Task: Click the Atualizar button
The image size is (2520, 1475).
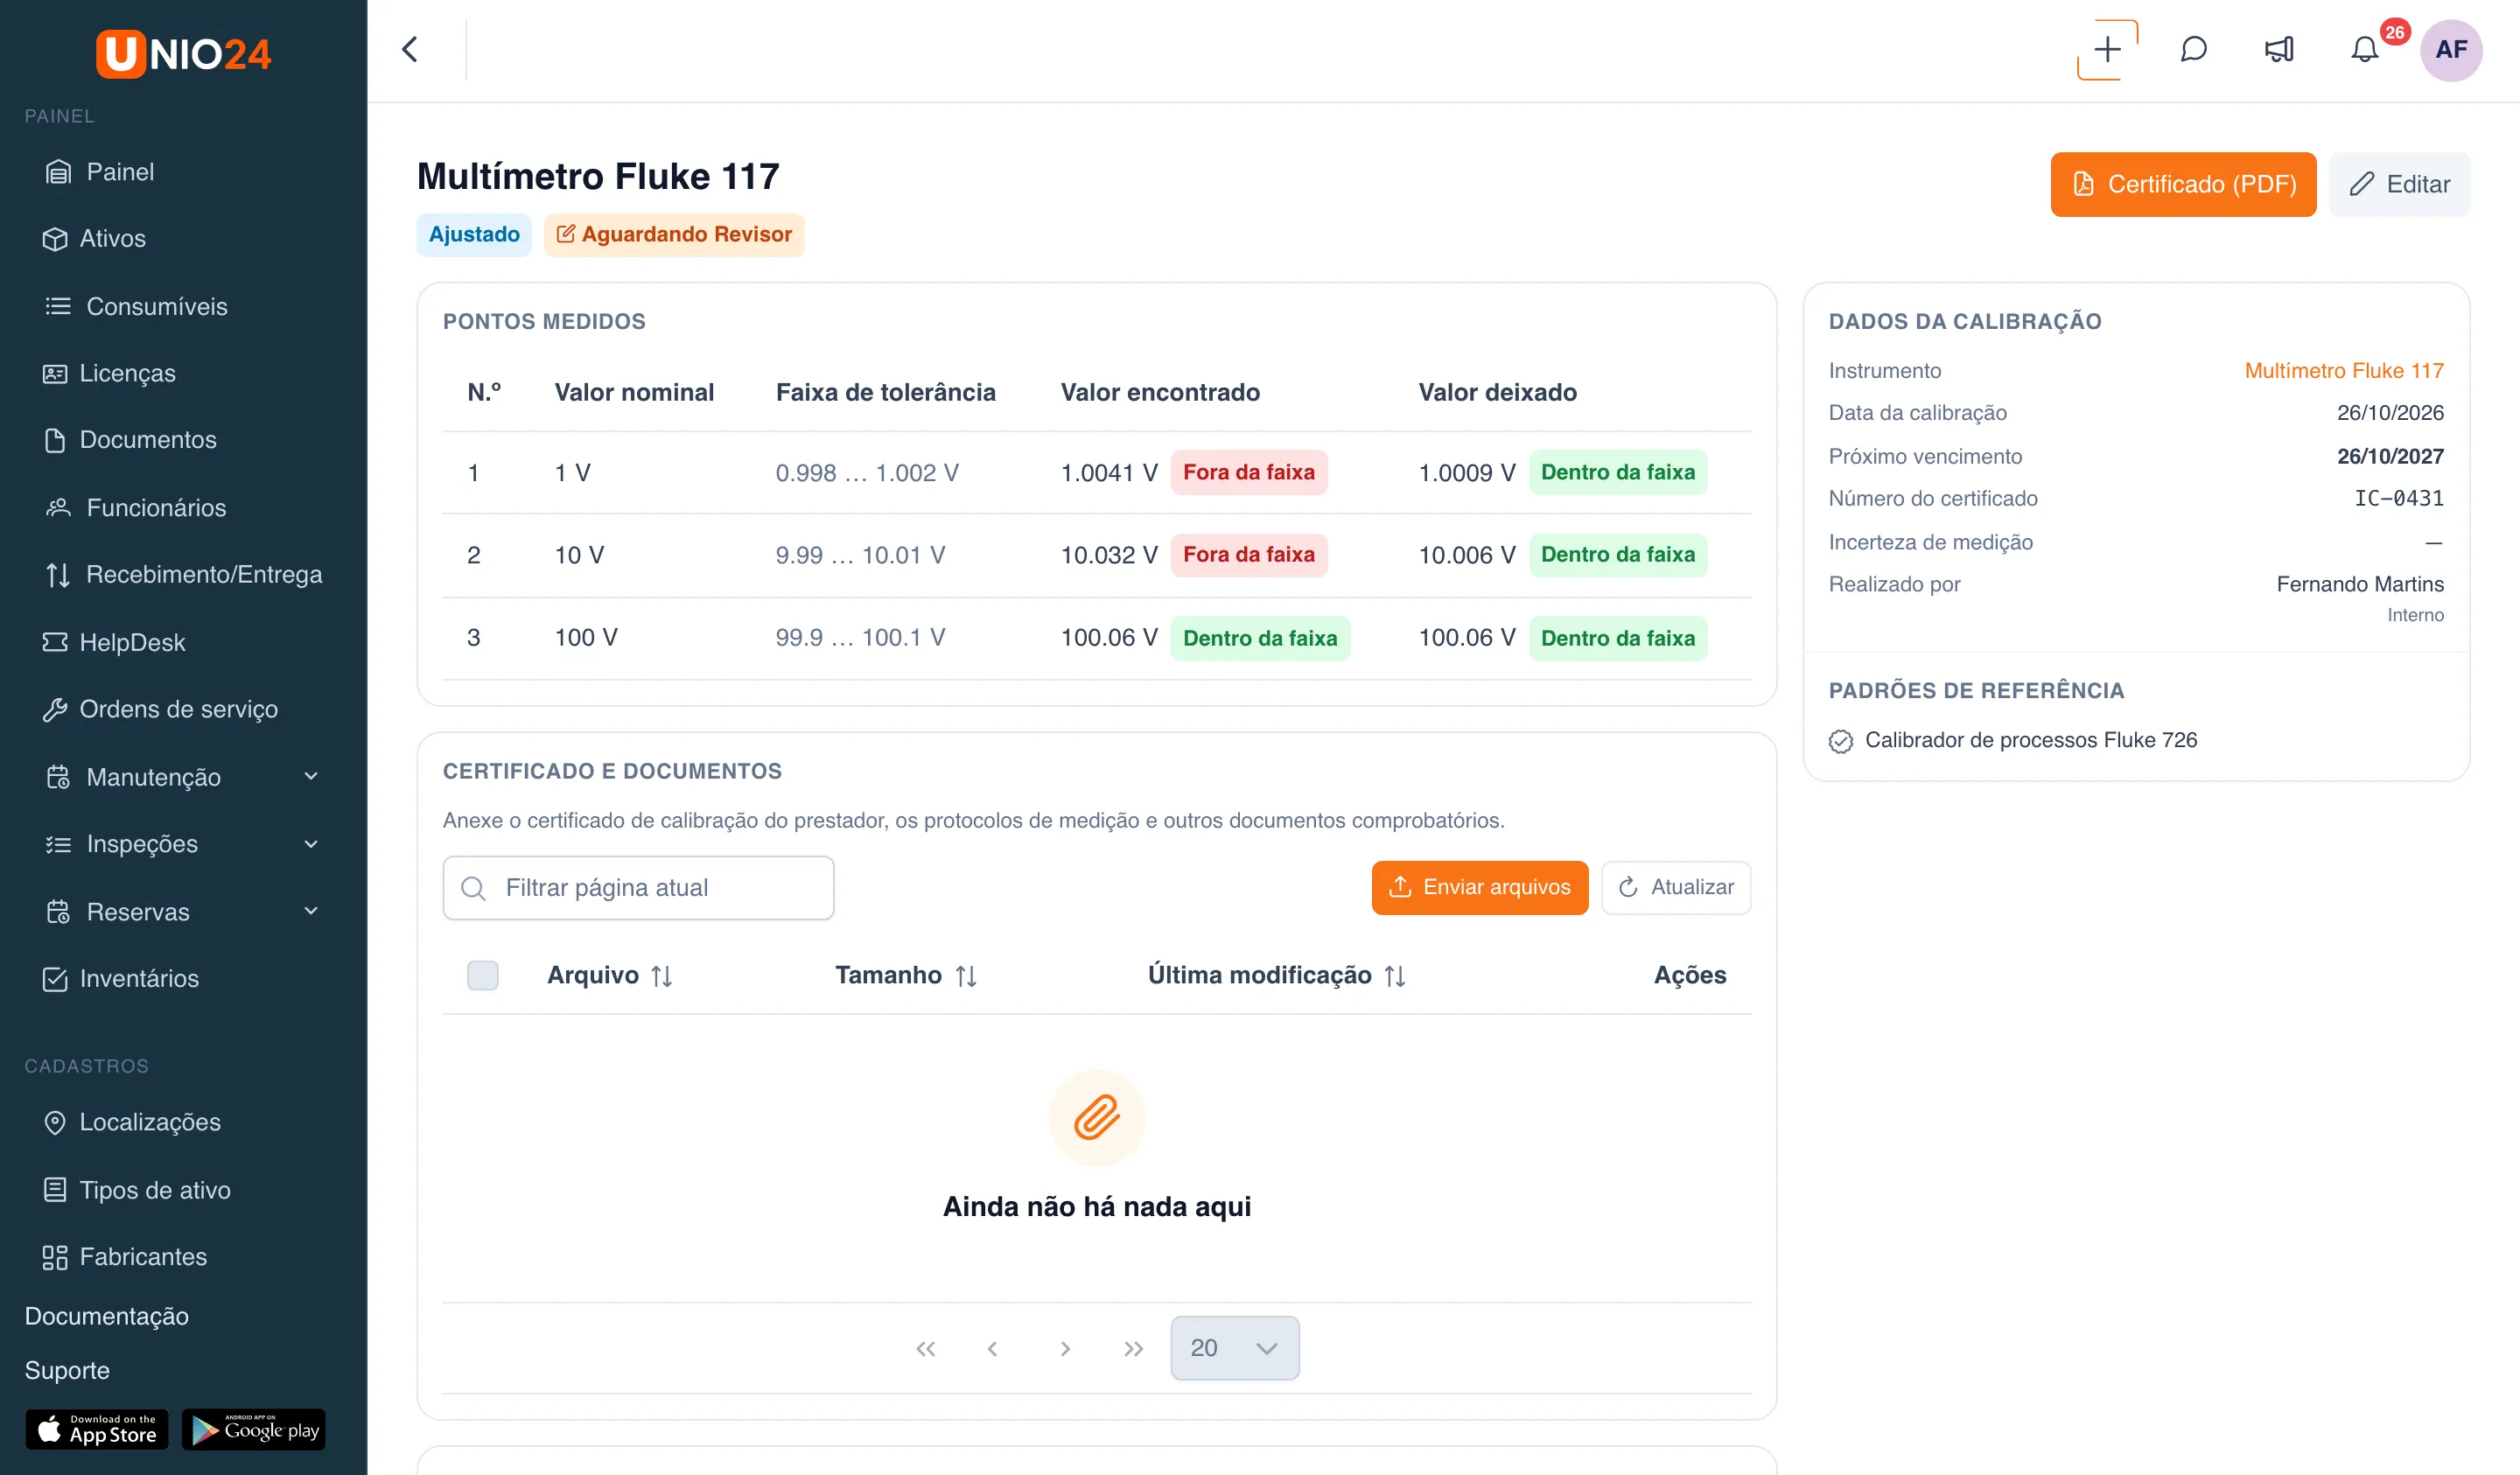Action: 1676,888
